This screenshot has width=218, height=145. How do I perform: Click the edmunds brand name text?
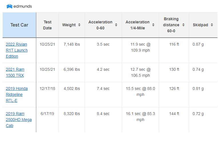pyautogui.click(x=23, y=6)
